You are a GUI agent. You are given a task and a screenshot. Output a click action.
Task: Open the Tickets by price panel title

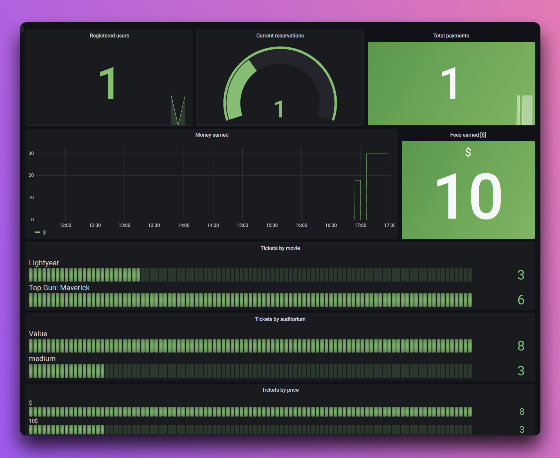[280, 390]
